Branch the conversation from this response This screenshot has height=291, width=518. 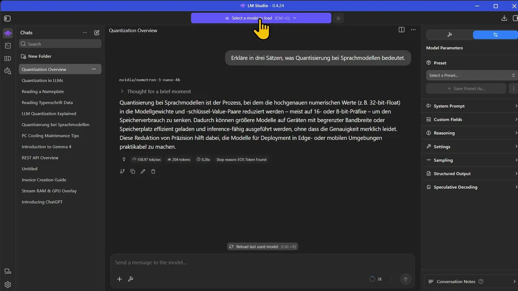coord(122,171)
